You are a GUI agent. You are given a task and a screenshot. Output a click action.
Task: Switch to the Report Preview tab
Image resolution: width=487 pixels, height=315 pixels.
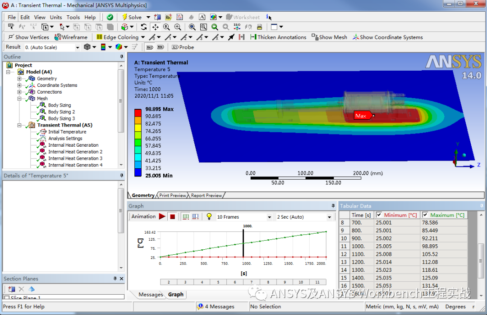click(x=206, y=195)
